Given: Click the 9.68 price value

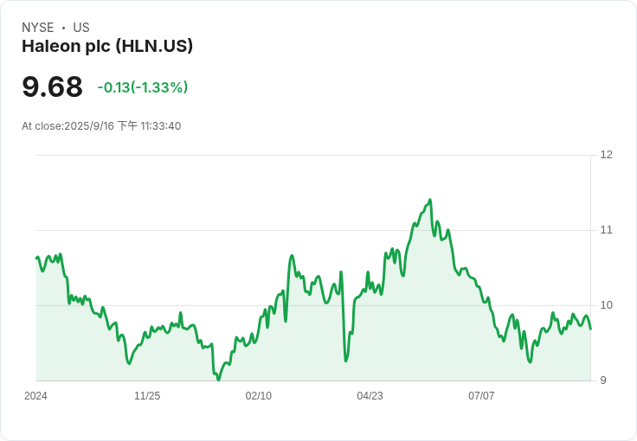Looking at the screenshot, I should pos(53,86).
